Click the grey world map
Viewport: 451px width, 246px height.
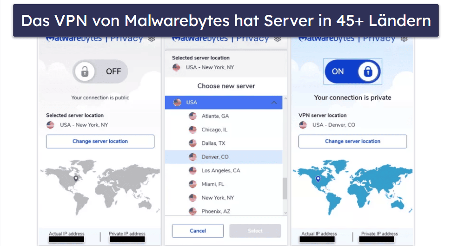click(x=100, y=187)
